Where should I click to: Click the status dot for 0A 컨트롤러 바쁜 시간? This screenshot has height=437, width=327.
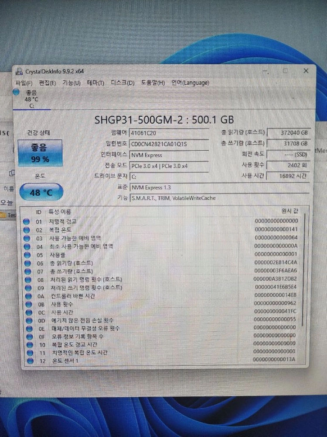[x=29, y=296]
